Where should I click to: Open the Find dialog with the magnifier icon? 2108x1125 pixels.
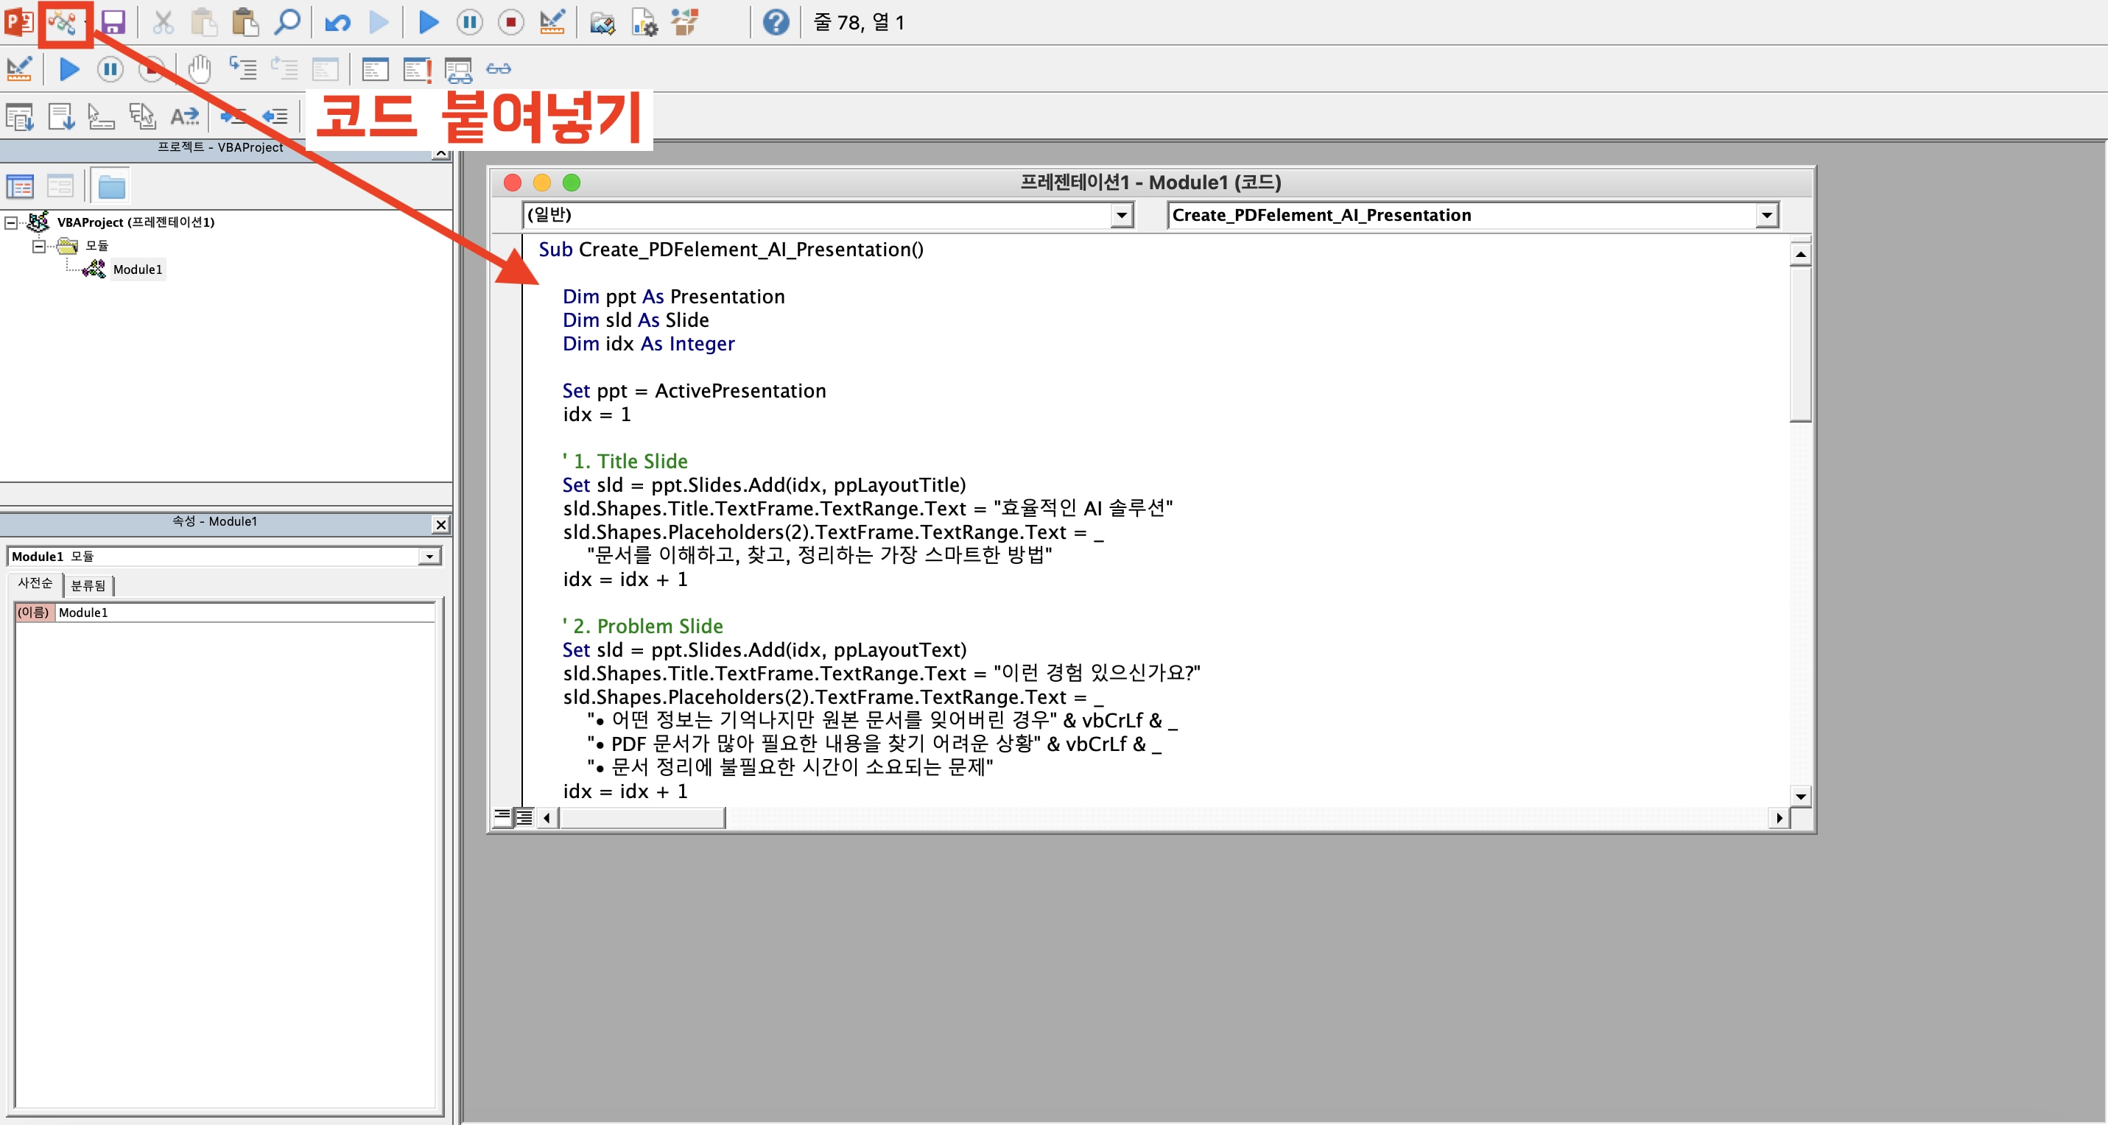pos(287,22)
